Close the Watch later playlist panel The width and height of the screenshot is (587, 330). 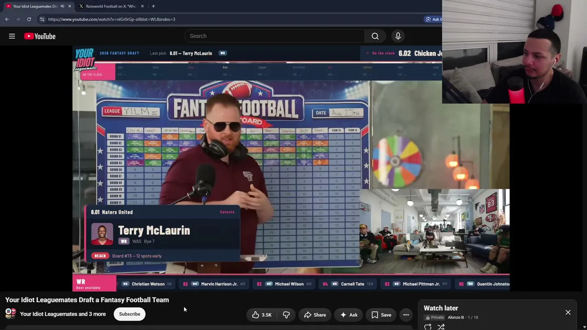568,313
